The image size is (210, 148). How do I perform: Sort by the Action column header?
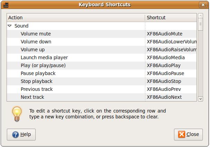pyautogui.click(x=76, y=18)
